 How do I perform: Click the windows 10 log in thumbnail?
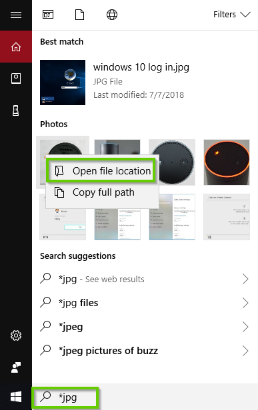pos(63,83)
